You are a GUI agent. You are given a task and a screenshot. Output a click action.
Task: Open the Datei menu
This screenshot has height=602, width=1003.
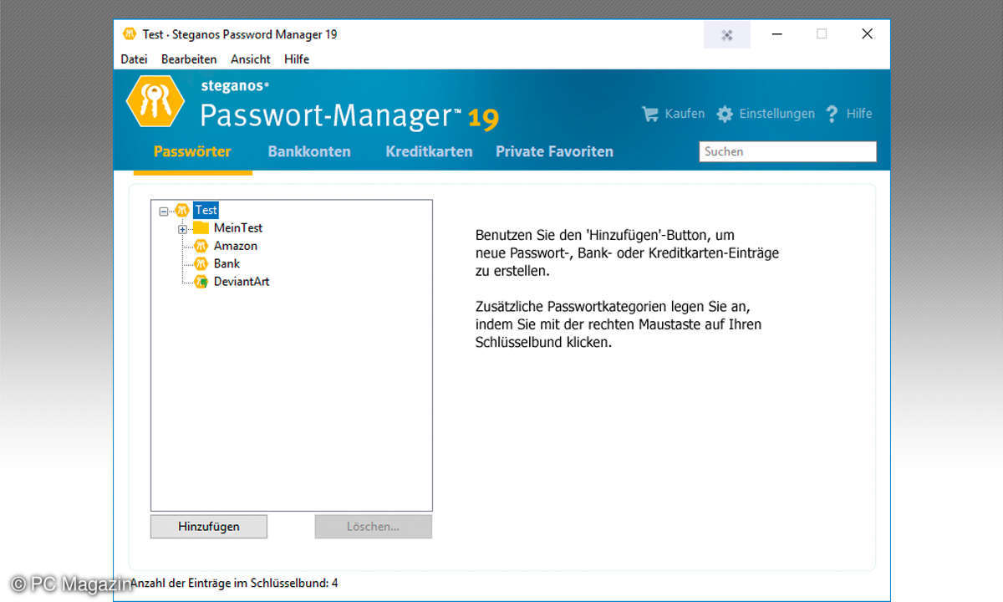(134, 59)
